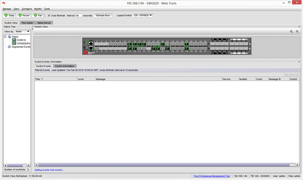303x180 pixels.
Task: Click port 0 on the switch image
Action: (97, 44)
